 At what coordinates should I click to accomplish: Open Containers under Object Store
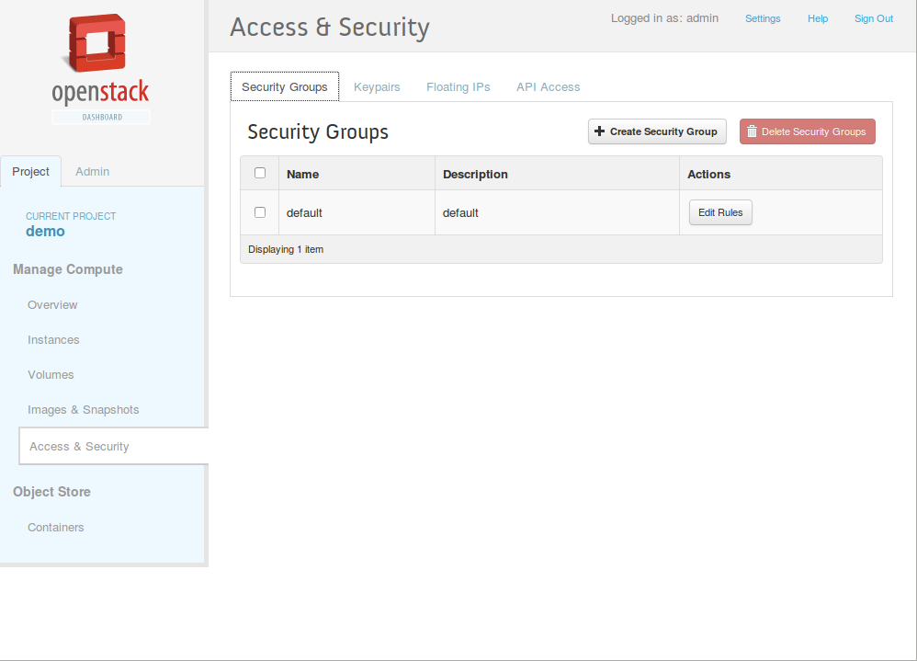pyautogui.click(x=55, y=528)
